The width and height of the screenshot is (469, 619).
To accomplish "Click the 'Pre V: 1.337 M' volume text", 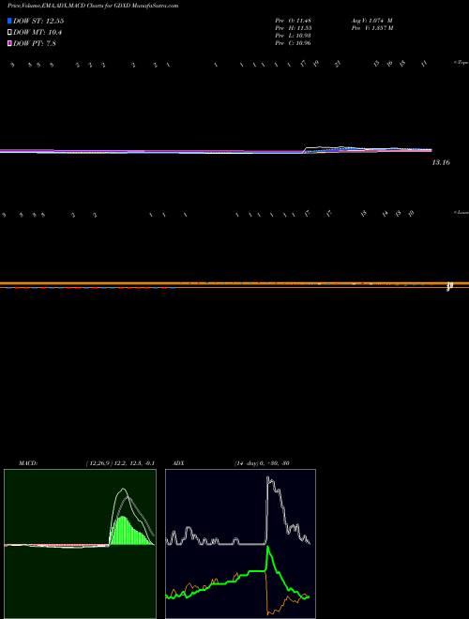I will [373, 28].
